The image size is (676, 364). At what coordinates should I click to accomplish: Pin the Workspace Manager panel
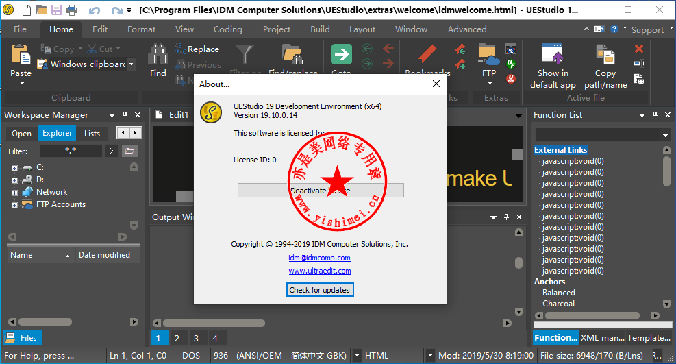pyautogui.click(x=125, y=114)
